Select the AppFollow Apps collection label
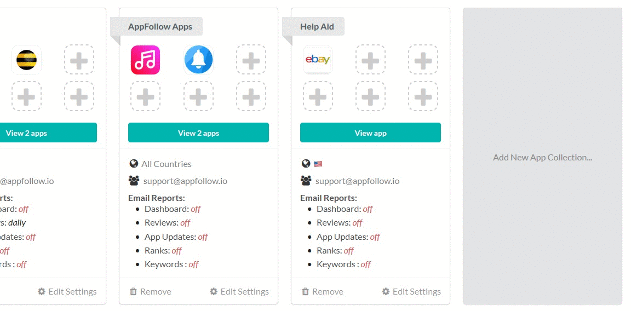The height and width of the screenshot is (311, 631). (x=160, y=26)
